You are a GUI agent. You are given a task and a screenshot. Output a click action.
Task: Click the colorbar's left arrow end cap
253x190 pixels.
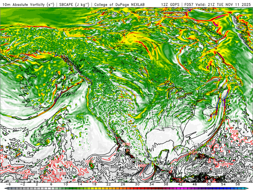point(6,188)
